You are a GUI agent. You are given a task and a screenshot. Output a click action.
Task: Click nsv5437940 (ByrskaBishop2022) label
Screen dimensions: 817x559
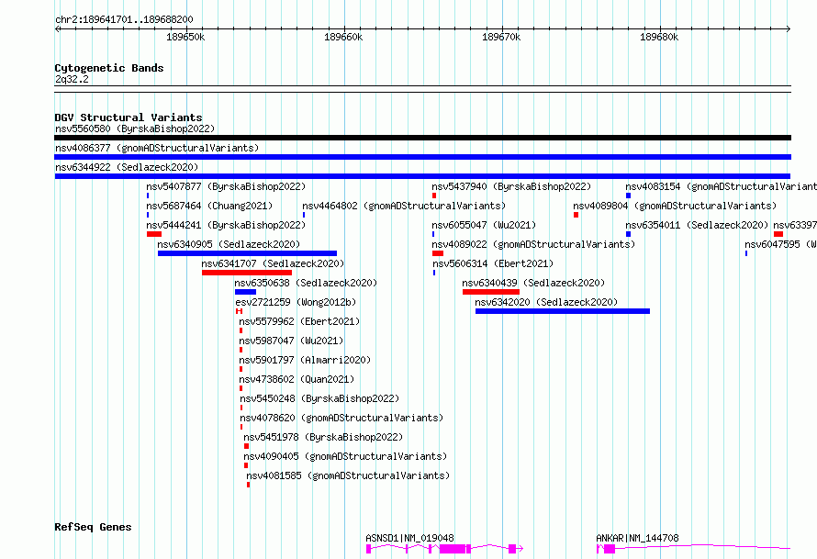(x=511, y=186)
